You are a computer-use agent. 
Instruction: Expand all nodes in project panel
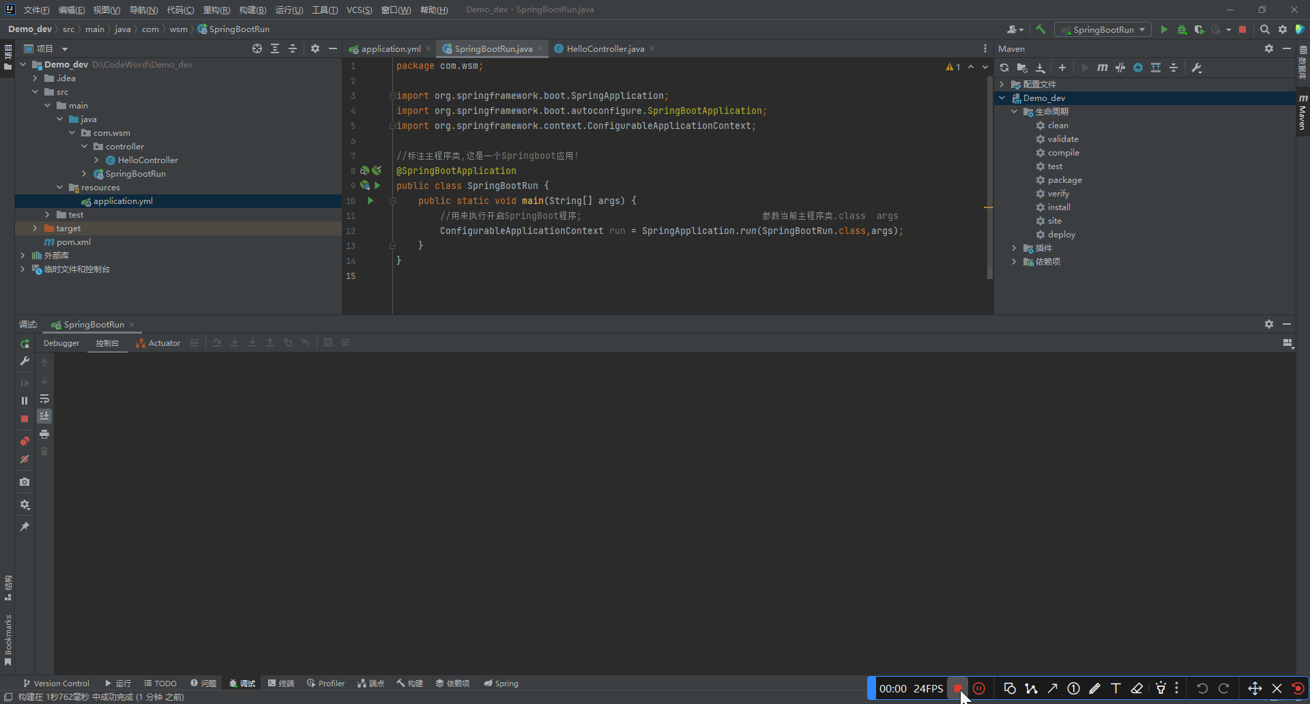pos(275,48)
